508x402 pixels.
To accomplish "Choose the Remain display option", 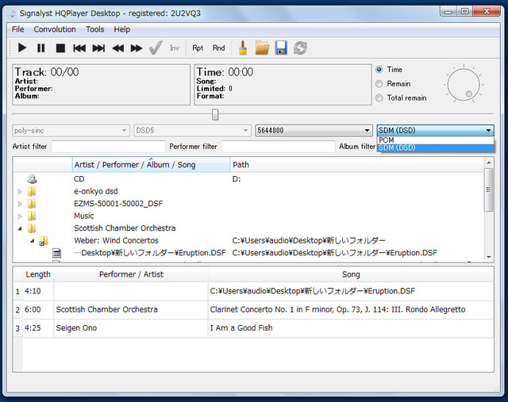I will click(379, 84).
